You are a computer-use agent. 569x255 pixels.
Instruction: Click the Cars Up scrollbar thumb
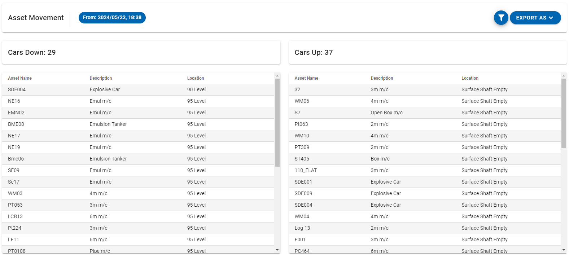[x=564, y=113]
